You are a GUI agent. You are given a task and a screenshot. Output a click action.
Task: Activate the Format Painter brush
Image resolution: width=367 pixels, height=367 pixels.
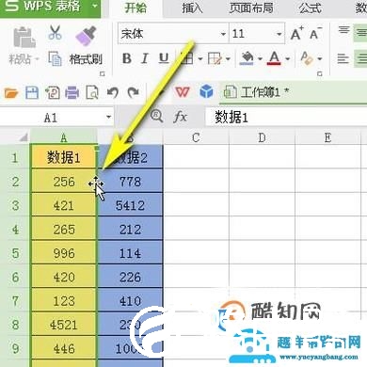[86, 36]
